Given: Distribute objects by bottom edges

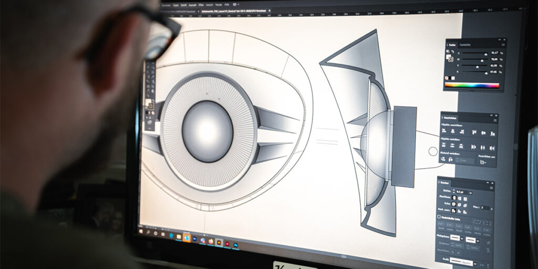Looking at the screenshot, I should 461,146.
